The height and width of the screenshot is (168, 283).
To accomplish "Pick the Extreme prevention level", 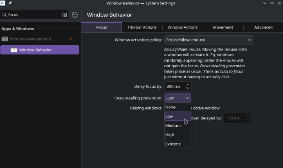I will [x=173, y=144].
